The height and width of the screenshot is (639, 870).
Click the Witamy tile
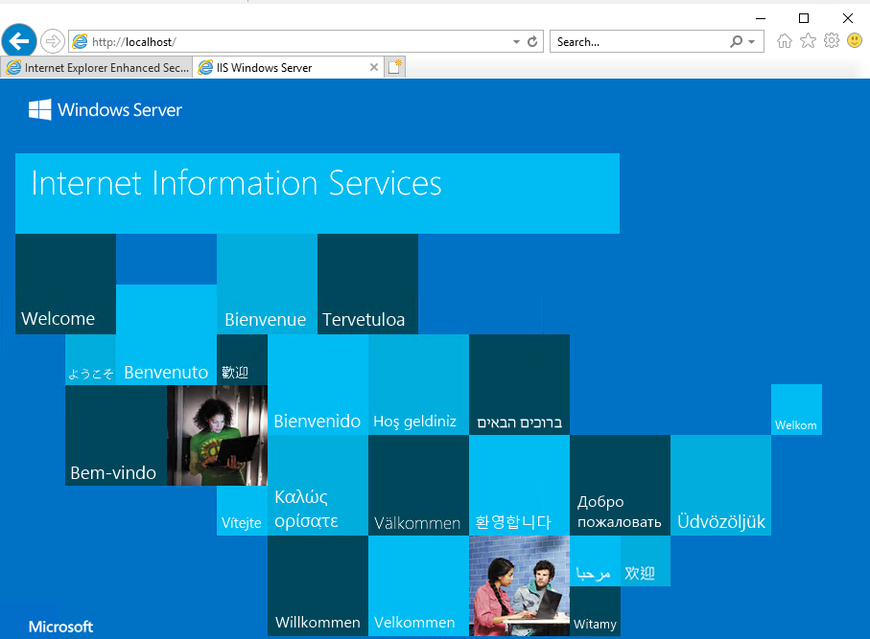(x=595, y=610)
